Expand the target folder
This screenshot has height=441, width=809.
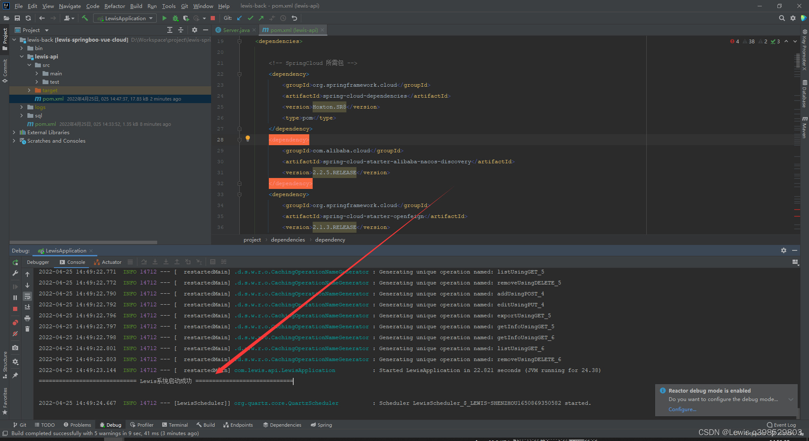(x=29, y=90)
